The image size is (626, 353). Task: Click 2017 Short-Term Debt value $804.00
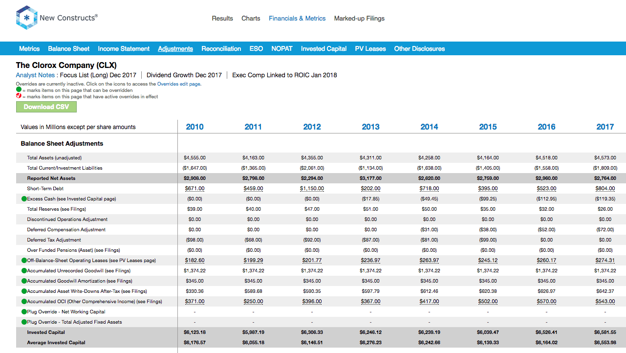click(x=605, y=189)
